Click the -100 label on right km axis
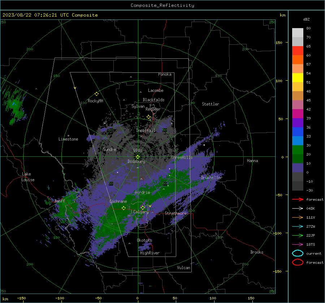The image size is (325, 303). pos(277,233)
